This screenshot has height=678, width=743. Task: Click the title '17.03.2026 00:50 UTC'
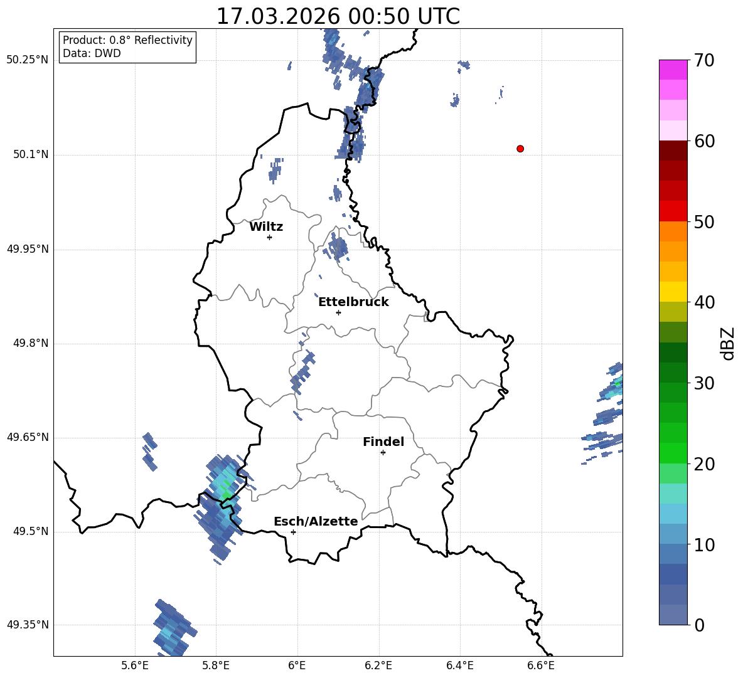[x=338, y=16]
